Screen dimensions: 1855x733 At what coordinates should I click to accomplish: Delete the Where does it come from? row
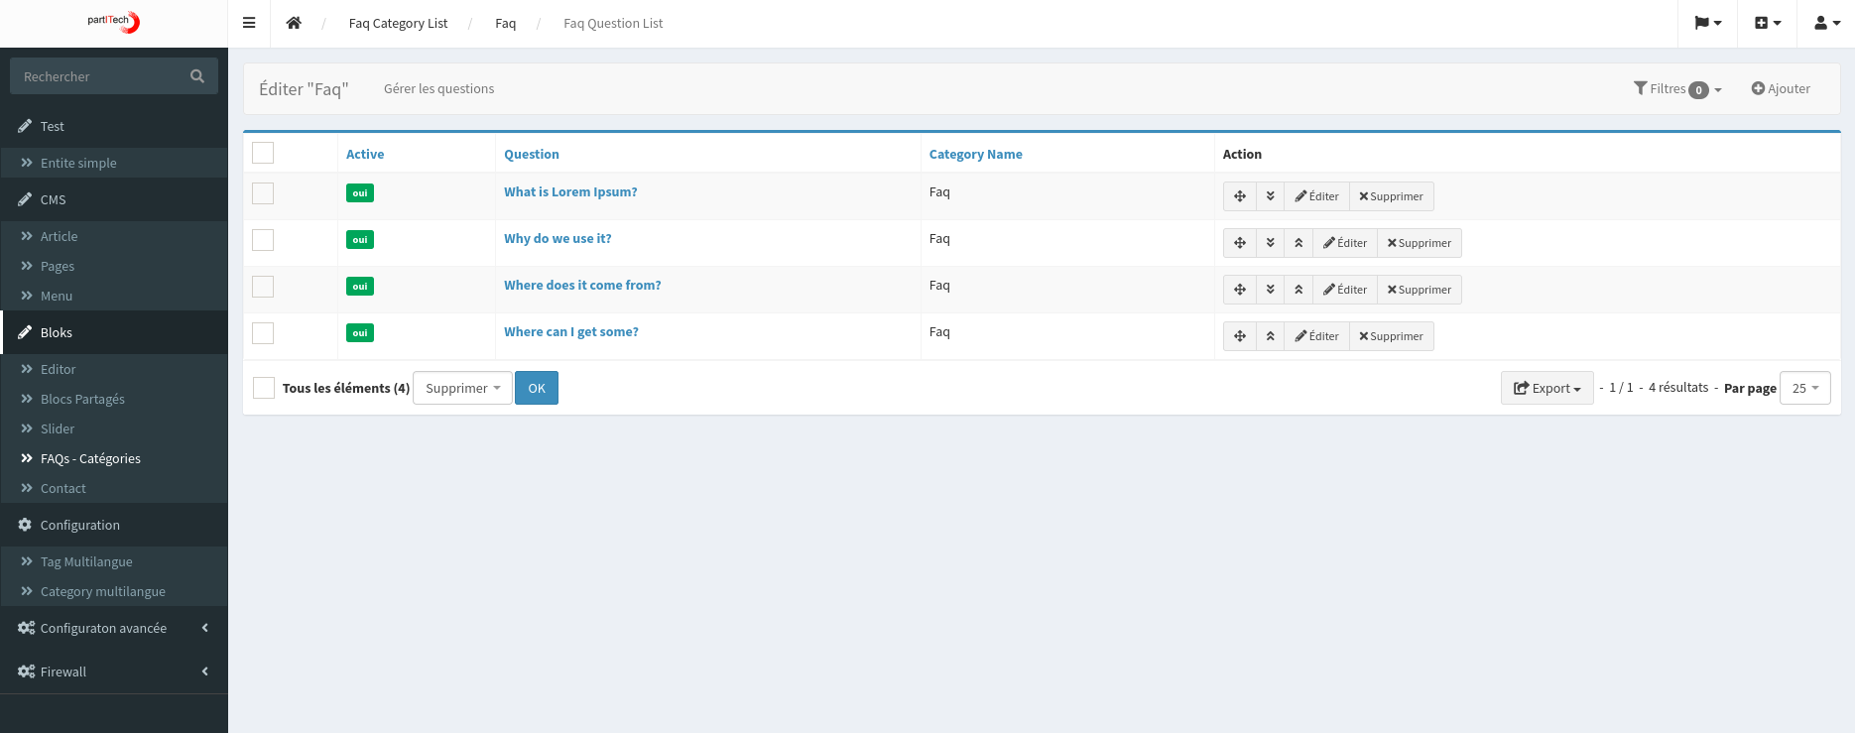pos(1420,290)
